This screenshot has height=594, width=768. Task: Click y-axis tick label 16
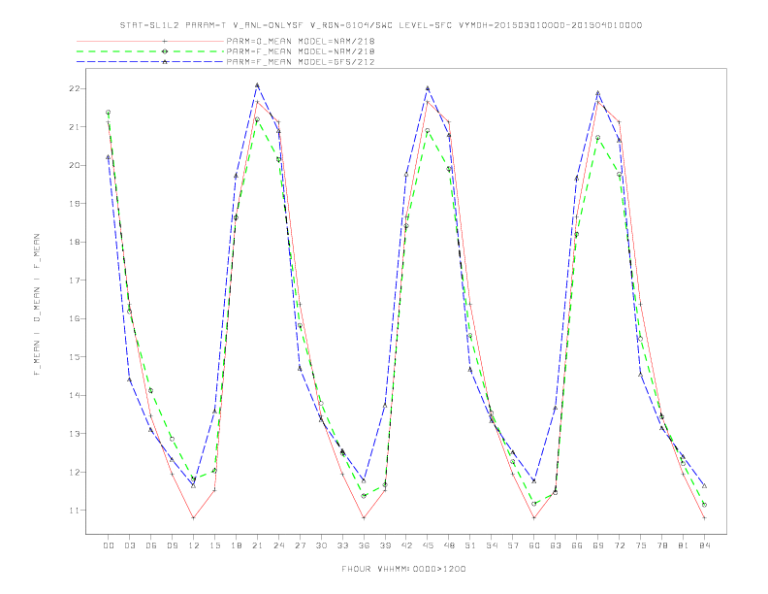(x=75, y=318)
